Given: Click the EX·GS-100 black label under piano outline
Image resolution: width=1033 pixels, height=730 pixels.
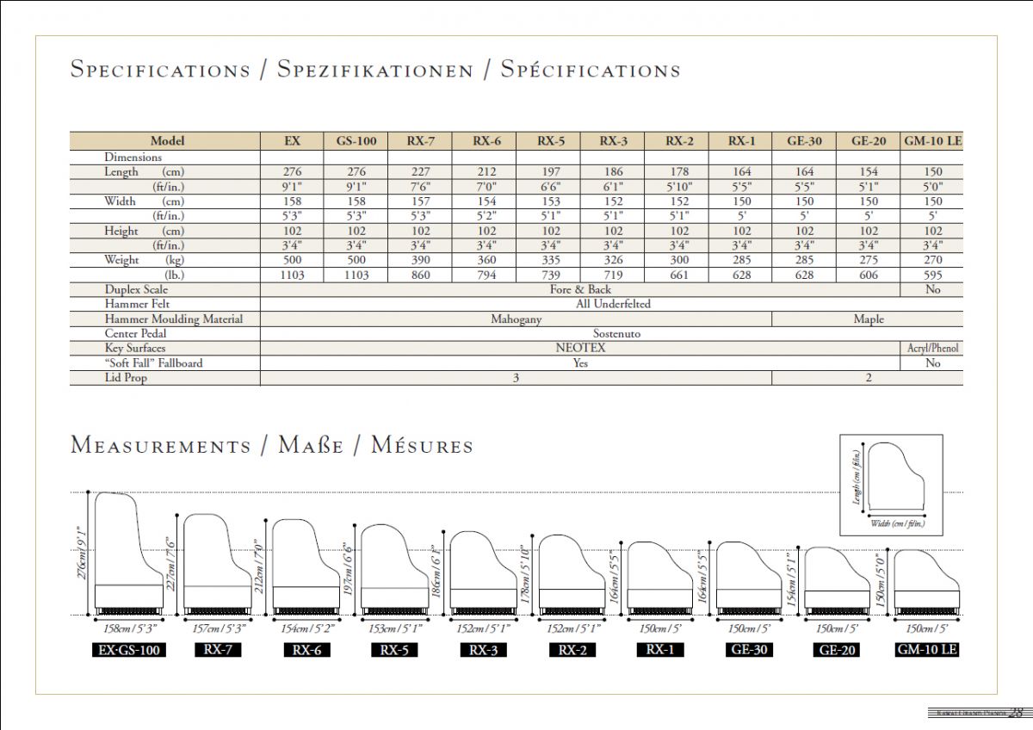Looking at the screenshot, I should [128, 650].
